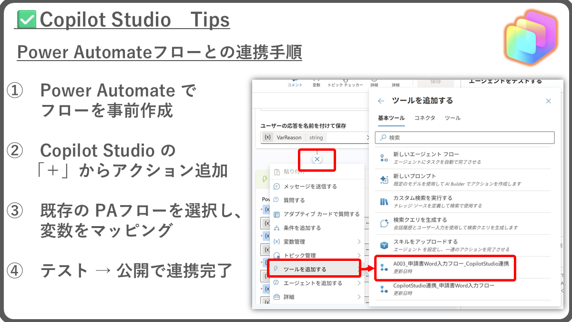Switch to the コネクタ tab
Screen dimensions: 572x322
coord(424,118)
